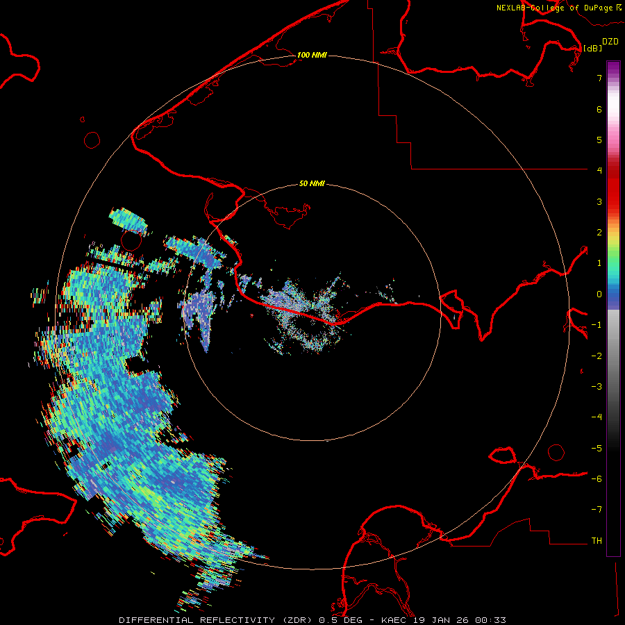Click the "1" value on the color scale
This screenshot has height=625, width=625.
coord(599,263)
